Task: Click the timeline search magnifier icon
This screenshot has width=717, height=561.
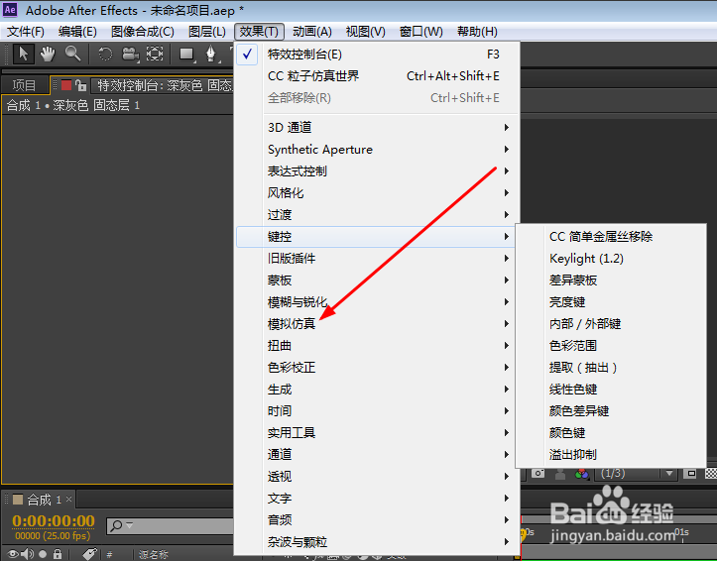Action: 116,525
